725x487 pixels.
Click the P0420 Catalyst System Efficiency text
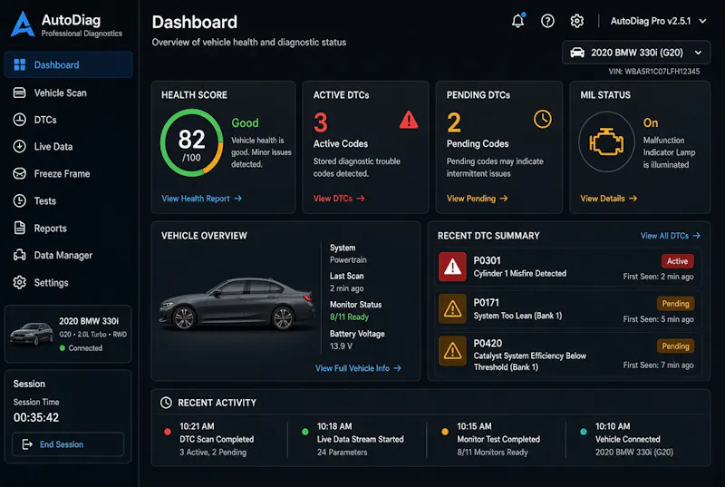(x=530, y=356)
